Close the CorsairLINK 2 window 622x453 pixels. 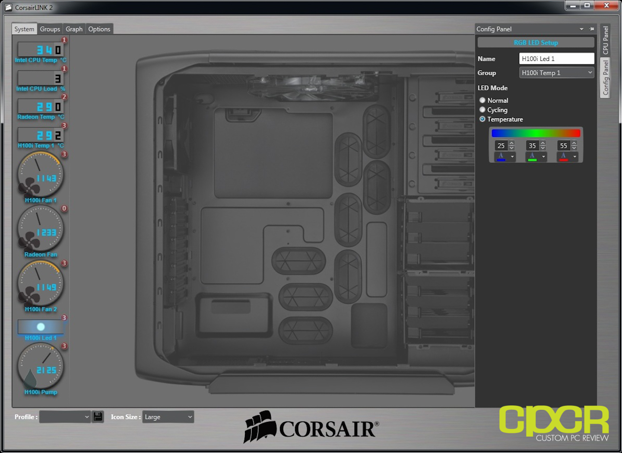[x=606, y=6]
